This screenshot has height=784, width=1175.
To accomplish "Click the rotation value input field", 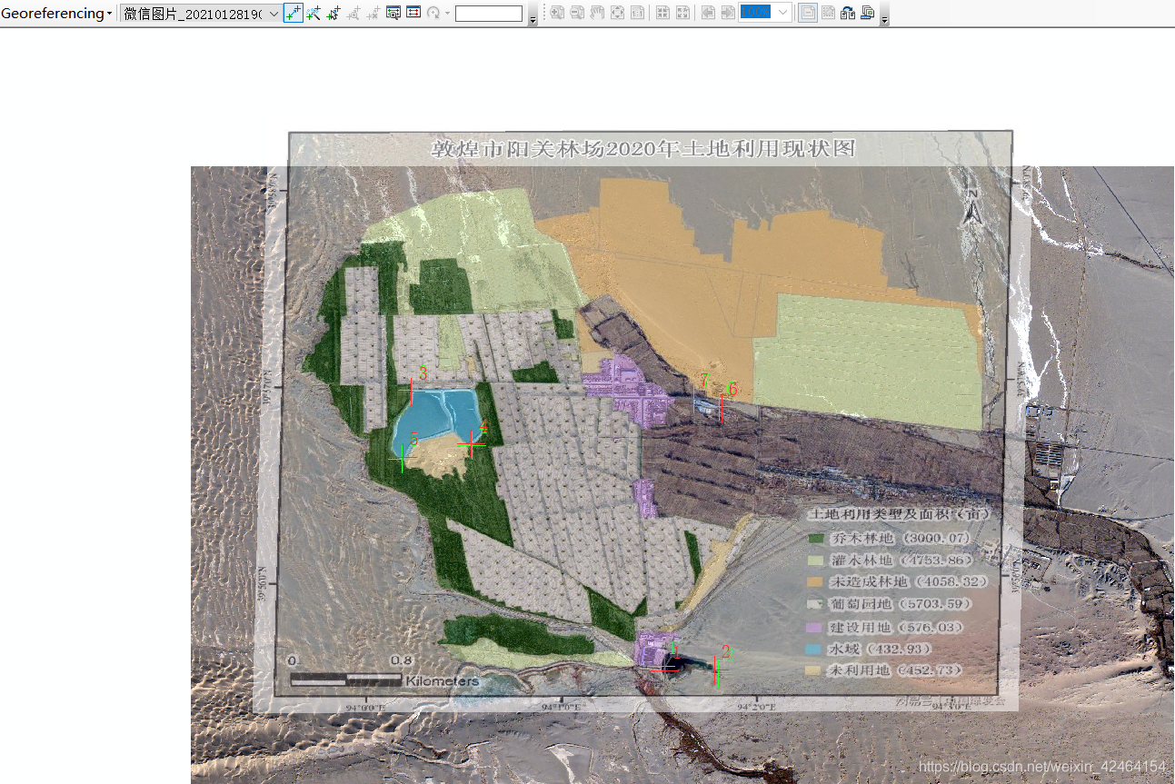I will tap(489, 13).
